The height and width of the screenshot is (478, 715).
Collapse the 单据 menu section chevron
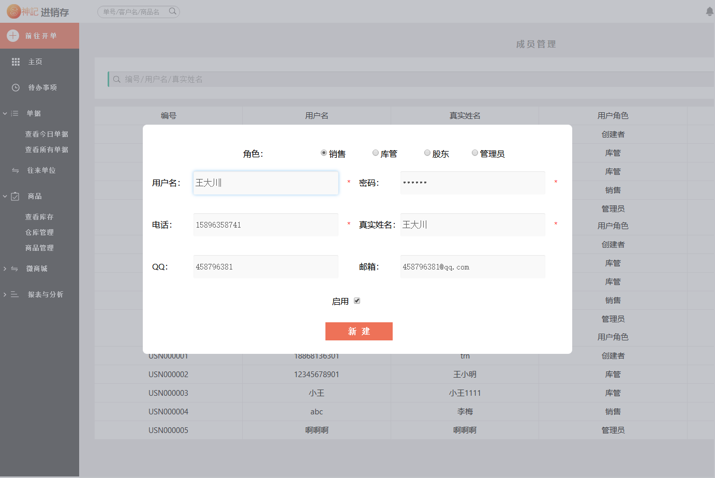(x=5, y=113)
